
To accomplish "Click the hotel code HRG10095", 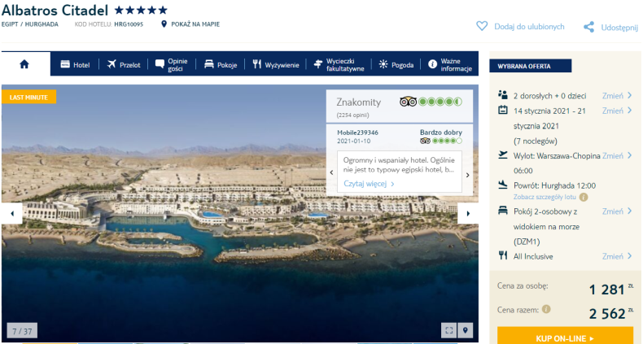I will pyautogui.click(x=129, y=24).
